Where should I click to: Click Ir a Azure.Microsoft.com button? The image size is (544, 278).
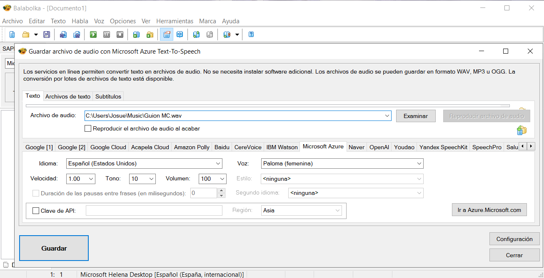tap(489, 210)
